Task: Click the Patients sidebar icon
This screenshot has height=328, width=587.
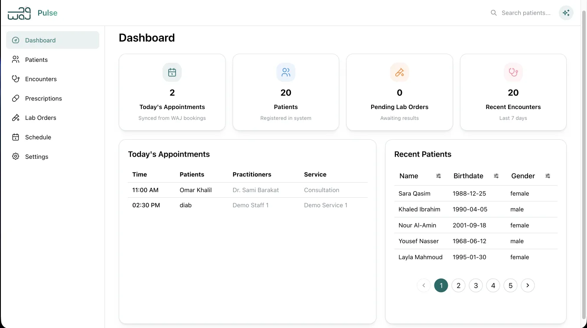Action: (x=15, y=59)
